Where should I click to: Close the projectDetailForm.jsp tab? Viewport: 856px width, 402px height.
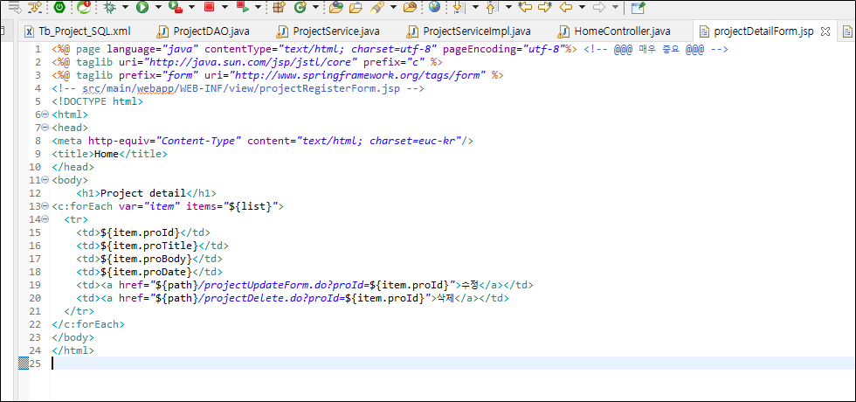pos(825,31)
